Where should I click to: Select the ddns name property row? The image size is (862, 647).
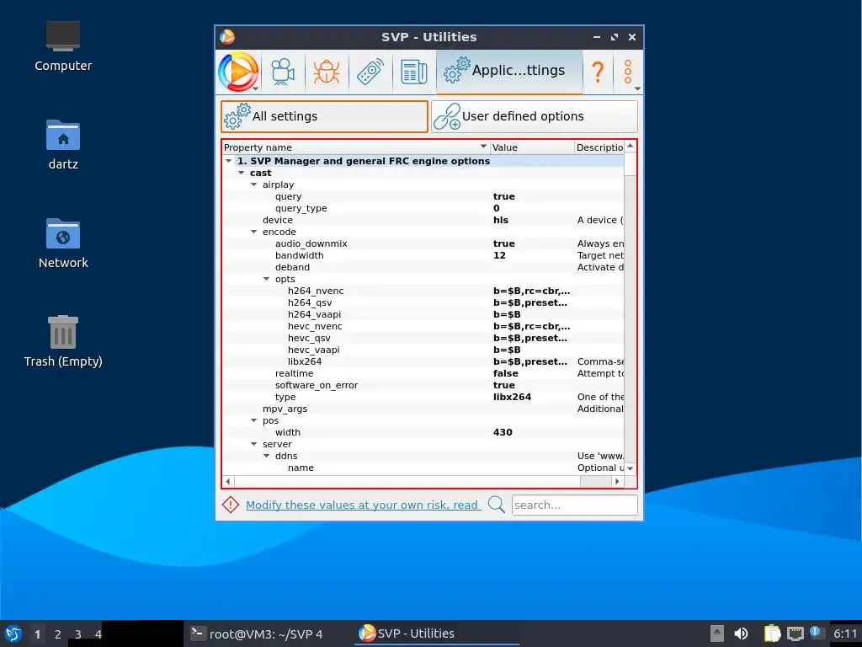click(x=423, y=468)
